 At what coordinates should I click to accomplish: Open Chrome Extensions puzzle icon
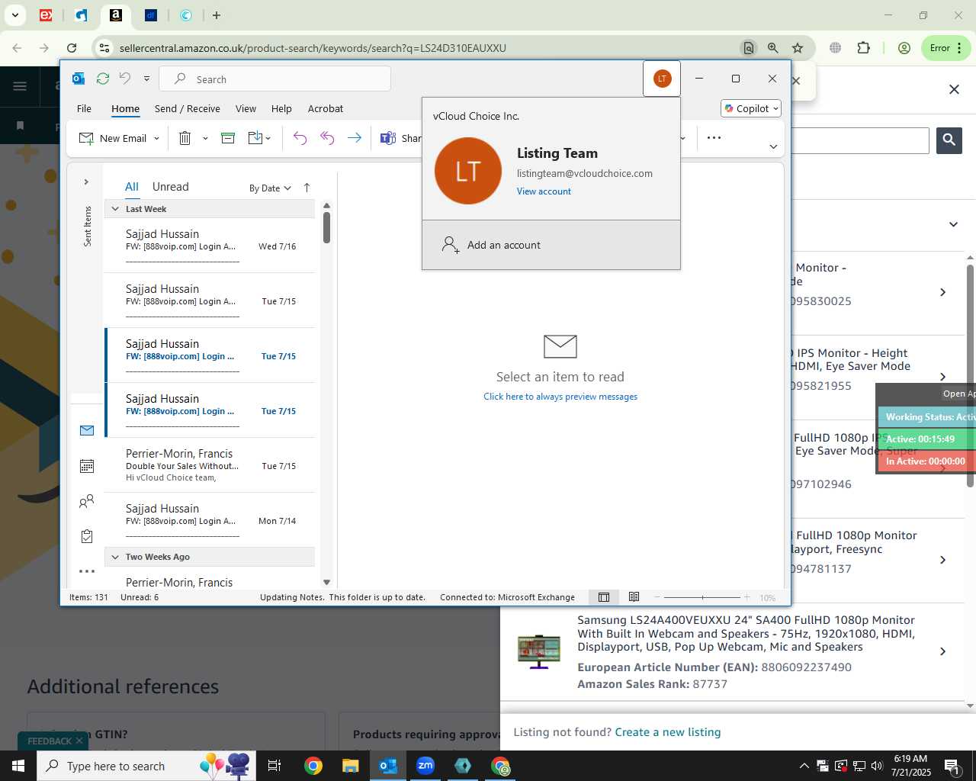863,48
